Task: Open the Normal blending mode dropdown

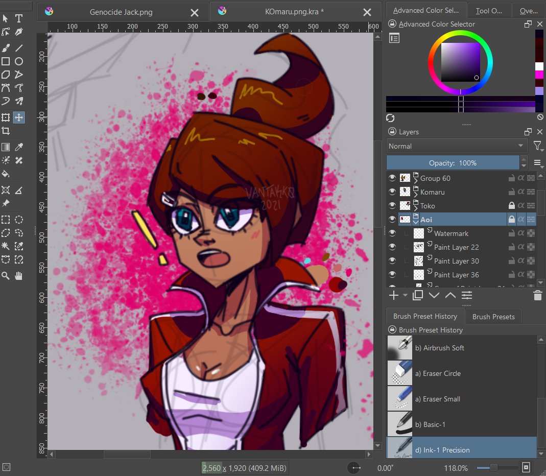Action: click(456, 146)
